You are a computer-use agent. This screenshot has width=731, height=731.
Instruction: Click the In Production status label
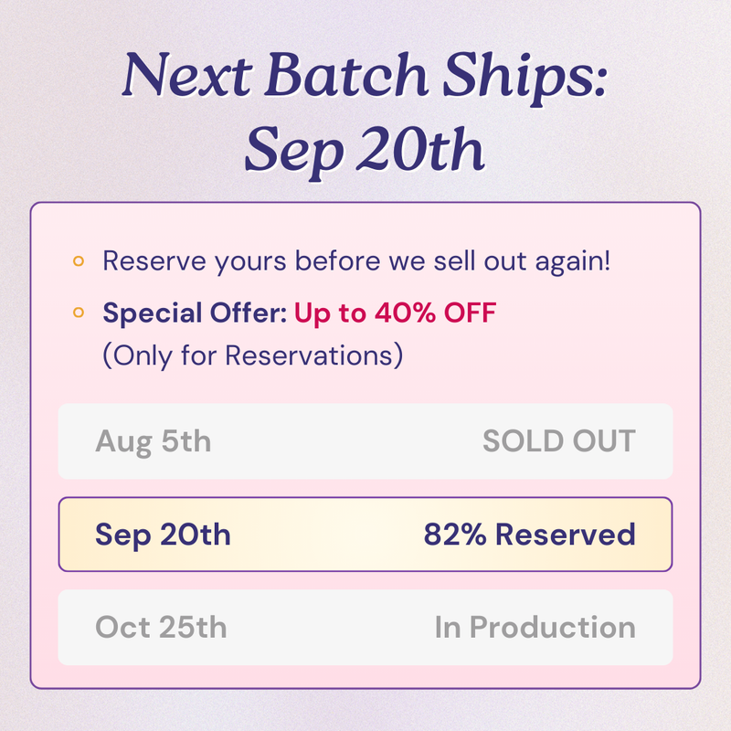535,627
